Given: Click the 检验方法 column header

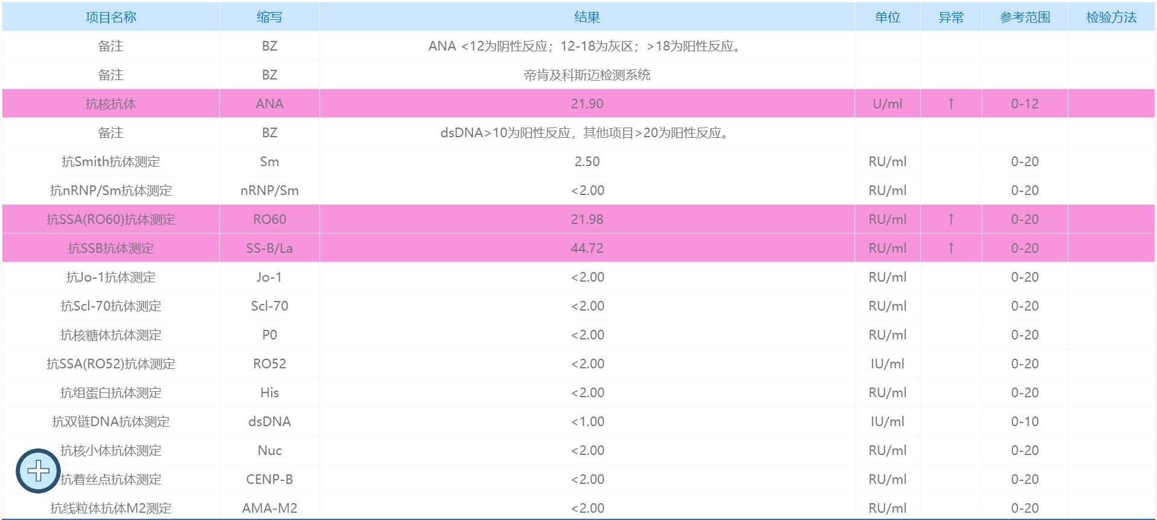Looking at the screenshot, I should [x=1111, y=17].
